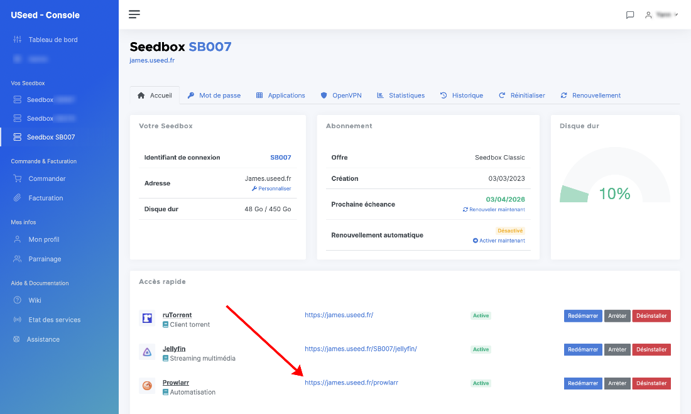Click the ruTorrent app icon
The image size is (691, 414).
pos(147,319)
